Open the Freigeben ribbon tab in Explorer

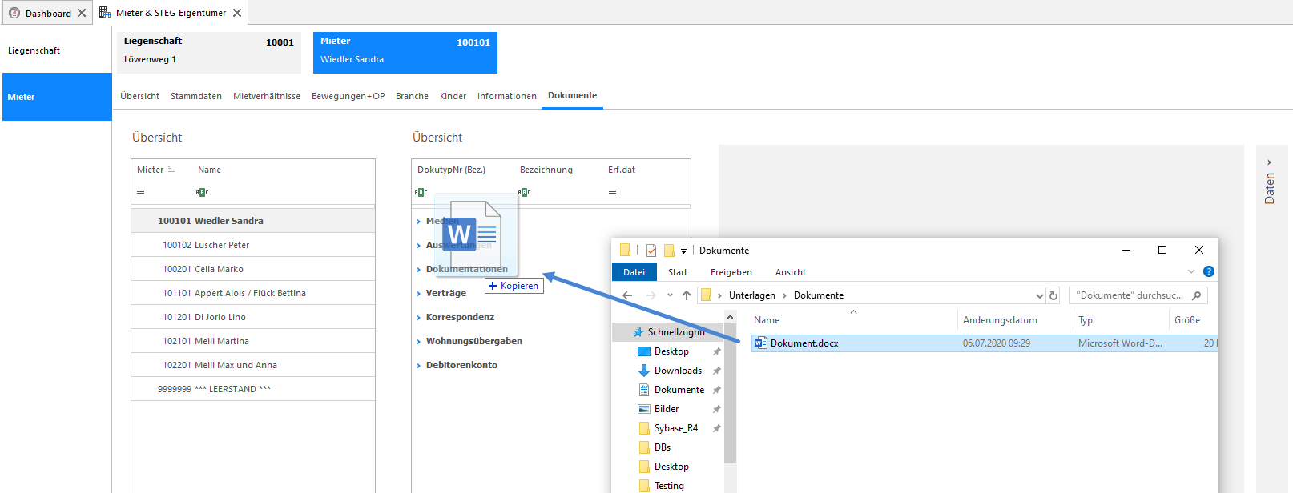coord(731,272)
